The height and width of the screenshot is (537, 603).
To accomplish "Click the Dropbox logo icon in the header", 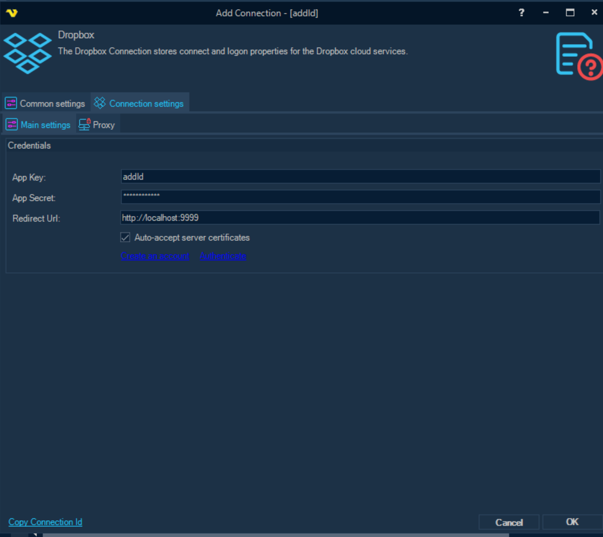I will [27, 53].
